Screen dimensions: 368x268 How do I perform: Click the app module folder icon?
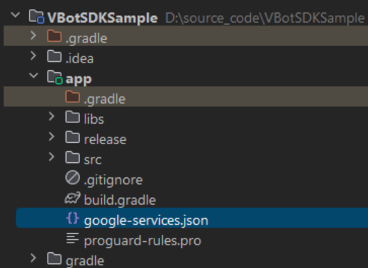tap(54, 77)
